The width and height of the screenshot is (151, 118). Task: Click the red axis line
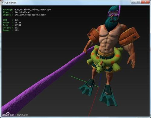(94, 102)
